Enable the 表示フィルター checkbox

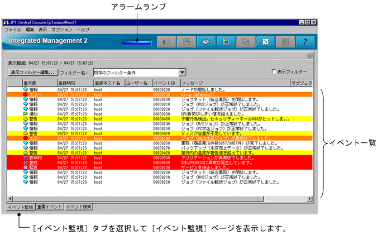[274, 71]
